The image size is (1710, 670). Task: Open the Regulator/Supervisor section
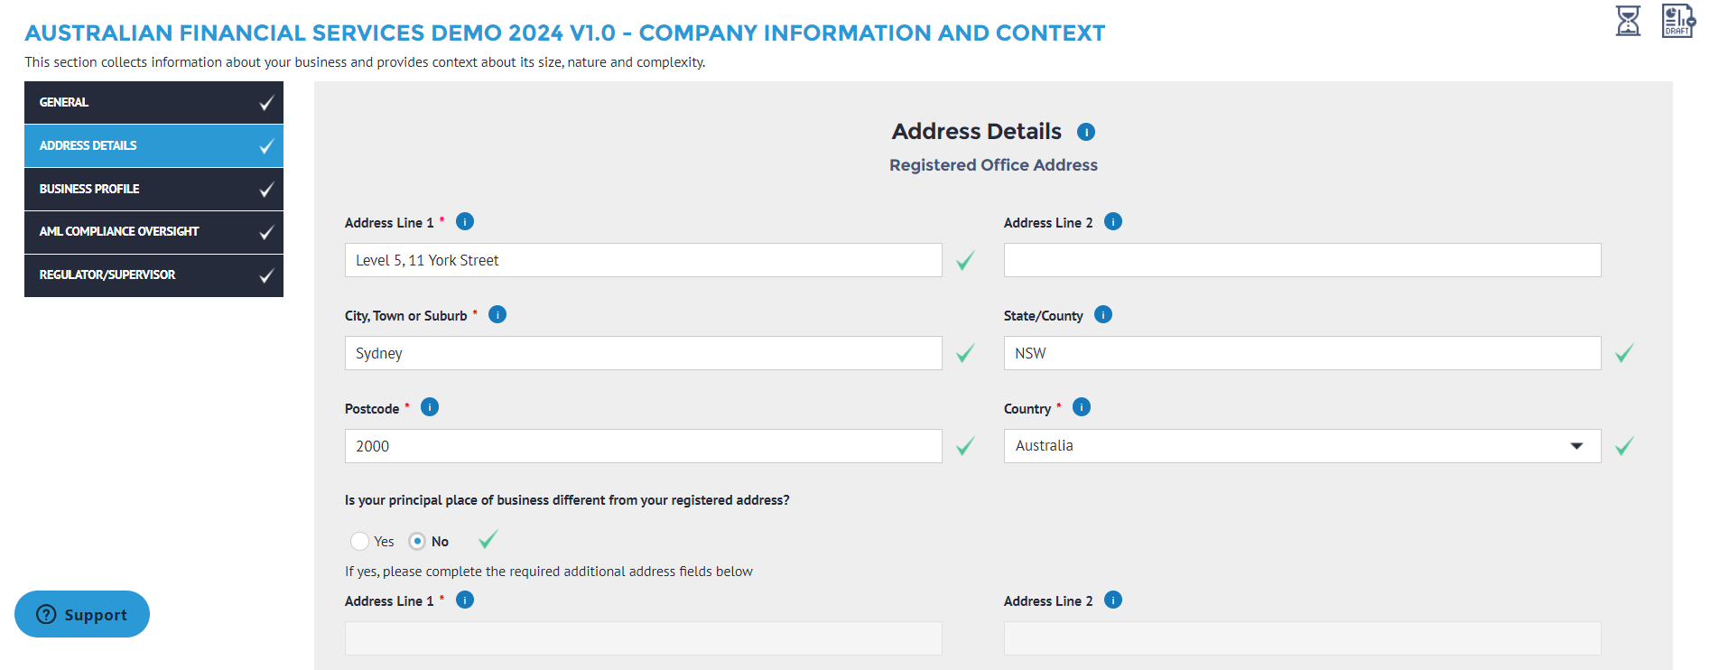(x=153, y=275)
